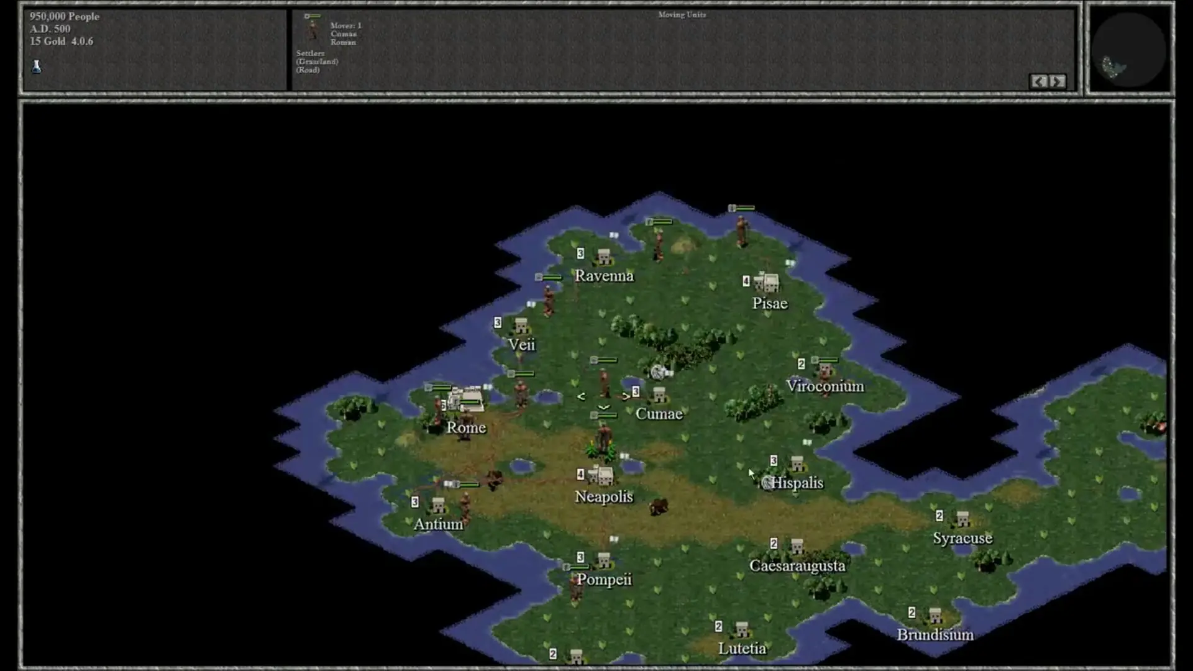Click the downward movement chevron below settler

[603, 408]
